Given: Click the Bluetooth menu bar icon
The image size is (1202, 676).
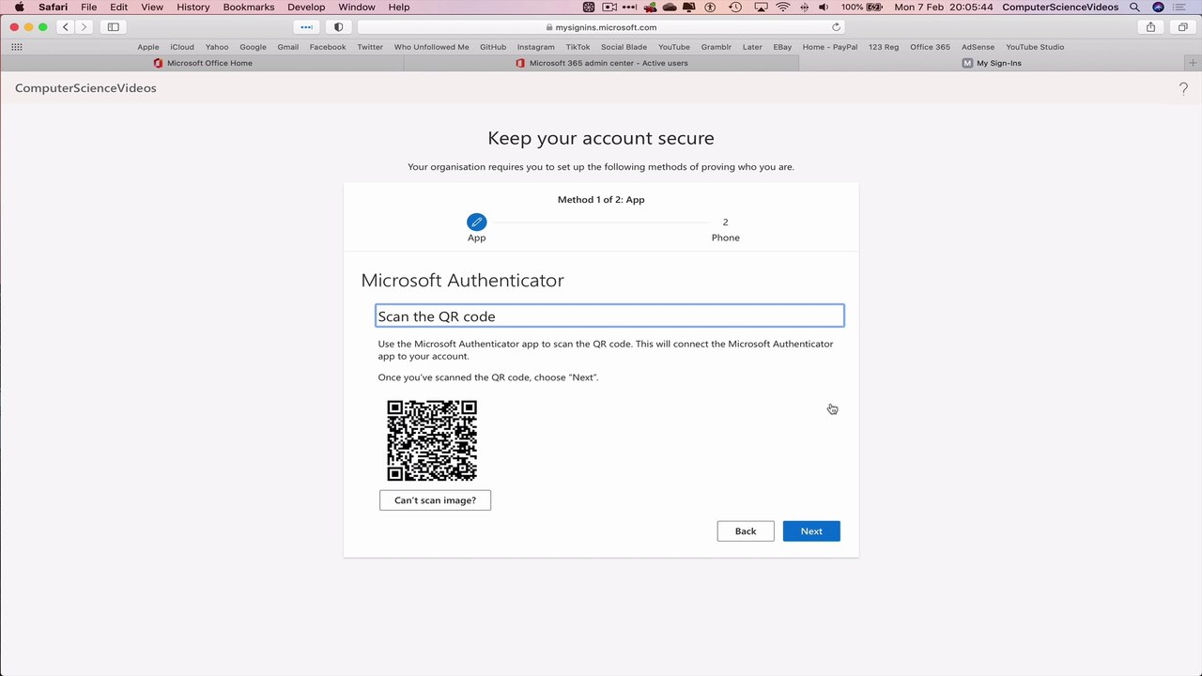Looking at the screenshot, I should (x=804, y=7).
